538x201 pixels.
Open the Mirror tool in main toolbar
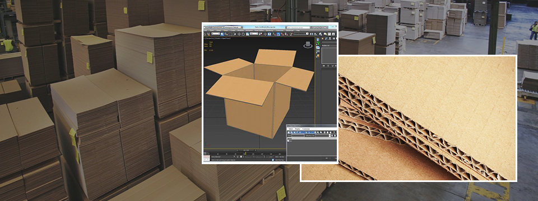[311, 34]
